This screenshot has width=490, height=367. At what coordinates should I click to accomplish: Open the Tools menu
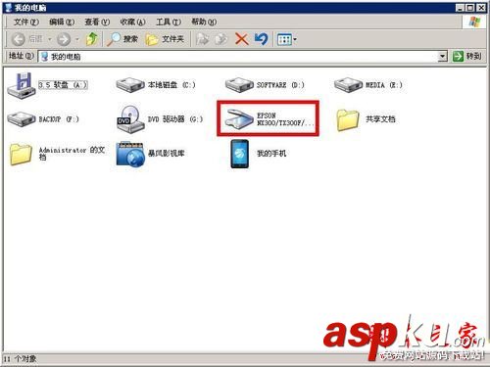pyautogui.click(x=169, y=22)
